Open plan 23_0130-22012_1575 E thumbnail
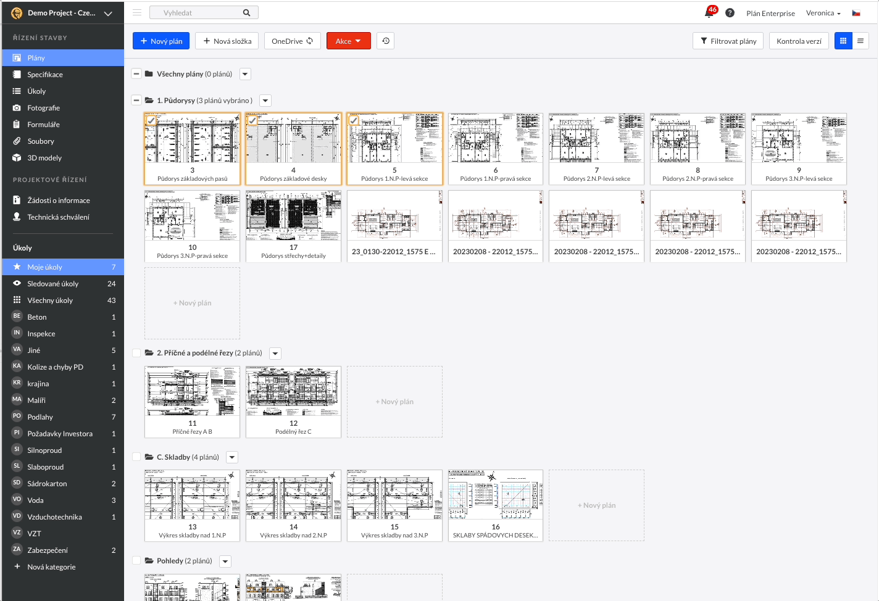 tap(394, 226)
